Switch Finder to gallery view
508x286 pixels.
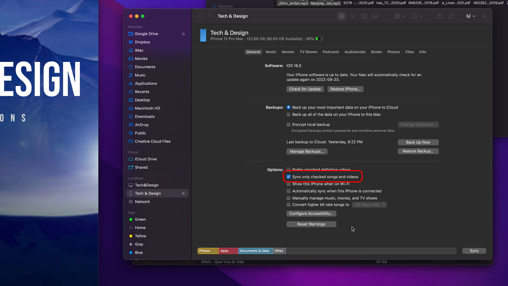(x=375, y=16)
